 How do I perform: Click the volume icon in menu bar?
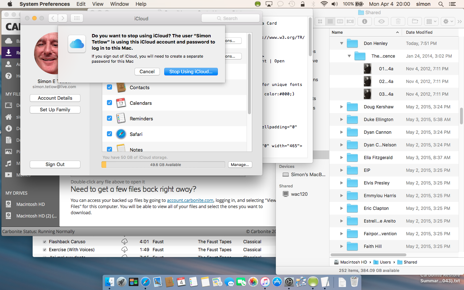[335, 4]
